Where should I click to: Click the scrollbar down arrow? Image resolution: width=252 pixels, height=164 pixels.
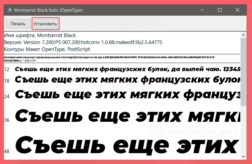pos(243,156)
